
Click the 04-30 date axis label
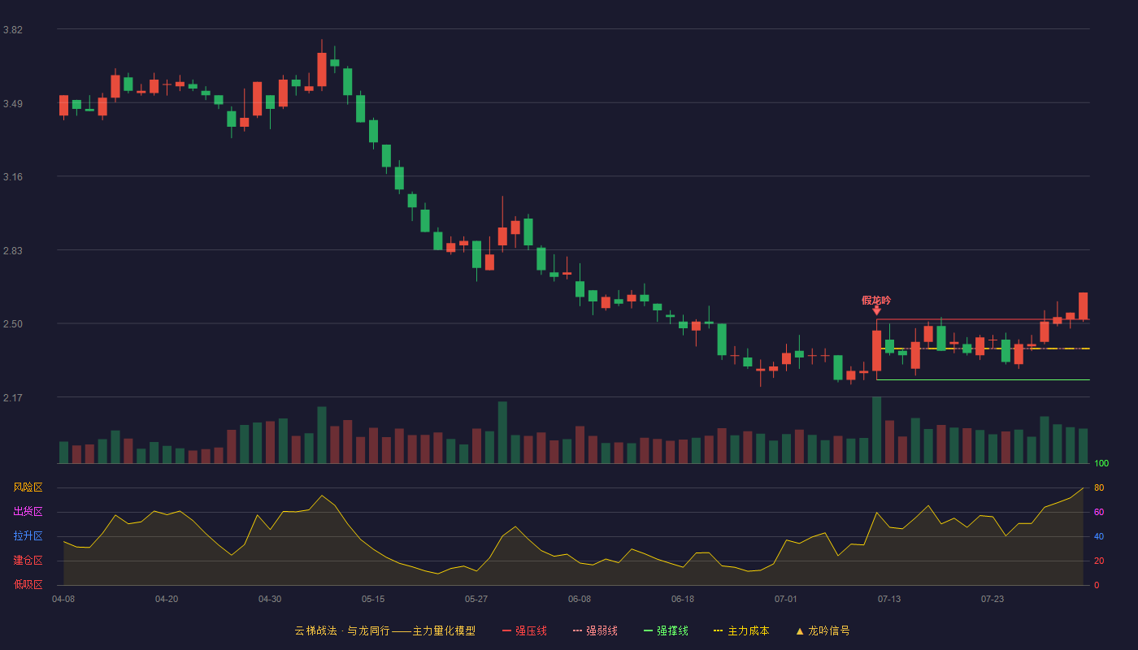click(270, 599)
